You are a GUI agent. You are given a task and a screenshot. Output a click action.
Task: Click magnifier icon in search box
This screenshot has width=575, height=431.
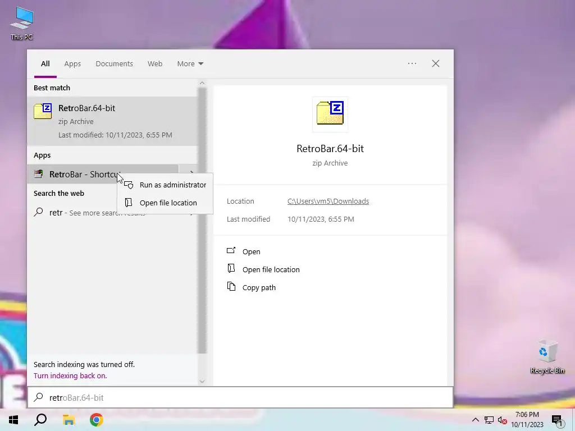[x=39, y=397]
